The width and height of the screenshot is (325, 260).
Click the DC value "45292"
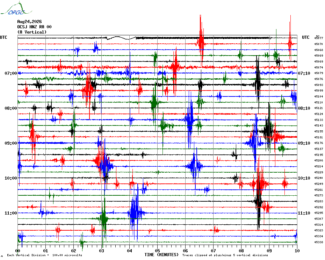(319, 207)
